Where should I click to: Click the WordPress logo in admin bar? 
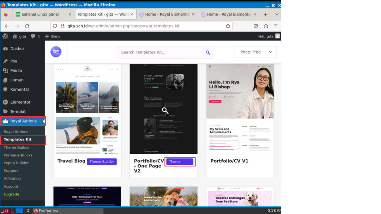[x=5, y=36]
